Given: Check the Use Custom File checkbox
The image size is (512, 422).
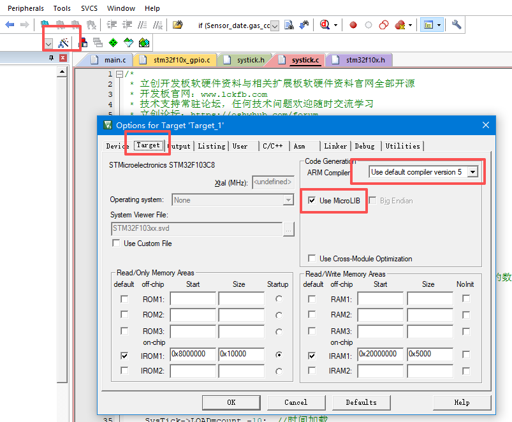Looking at the screenshot, I should click(x=116, y=243).
